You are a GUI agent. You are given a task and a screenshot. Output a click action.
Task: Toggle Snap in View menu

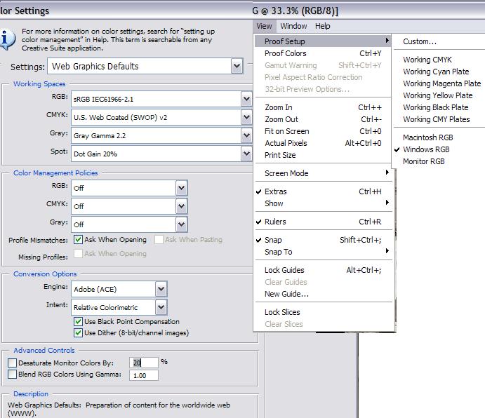pyautogui.click(x=323, y=240)
